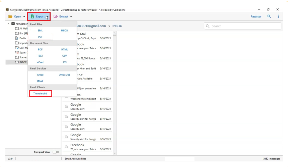The image size is (288, 167).
Task: Restore down the Corbett window
Action: tap(268, 9)
